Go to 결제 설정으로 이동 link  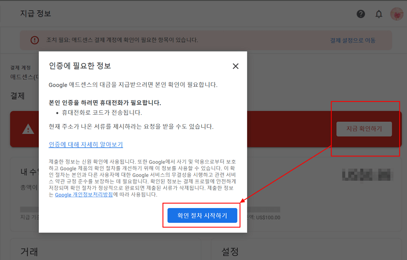pyautogui.click(x=352, y=40)
